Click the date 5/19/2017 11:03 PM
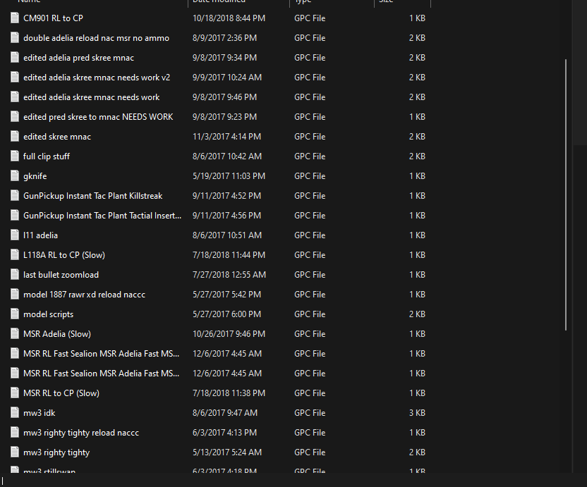This screenshot has height=487, width=587. [x=229, y=176]
